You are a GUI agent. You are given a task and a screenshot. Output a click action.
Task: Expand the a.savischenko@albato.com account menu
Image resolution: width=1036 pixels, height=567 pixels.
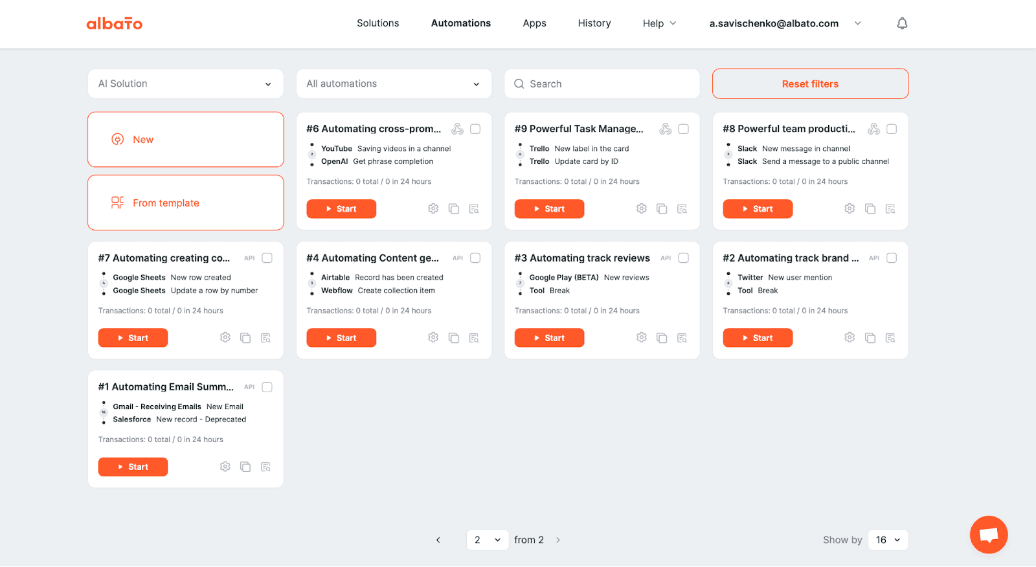coord(785,23)
